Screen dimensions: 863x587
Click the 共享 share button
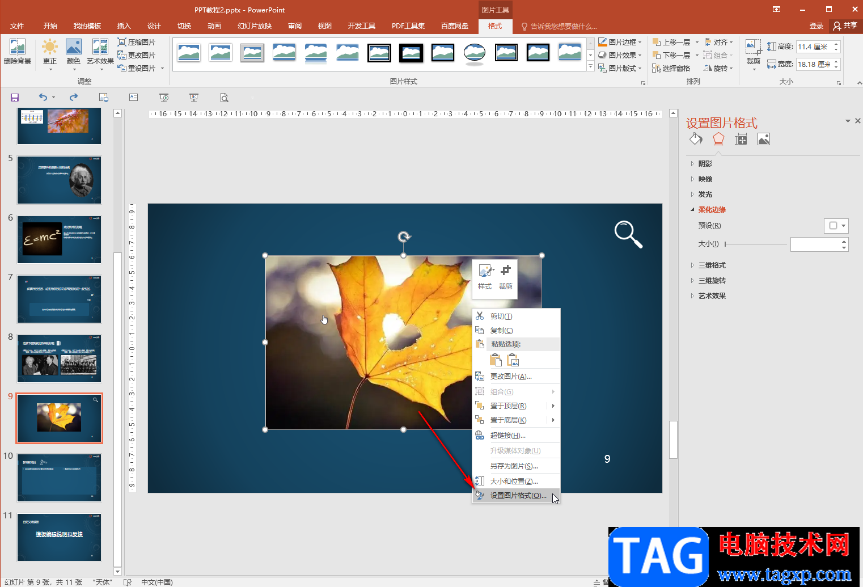[845, 26]
